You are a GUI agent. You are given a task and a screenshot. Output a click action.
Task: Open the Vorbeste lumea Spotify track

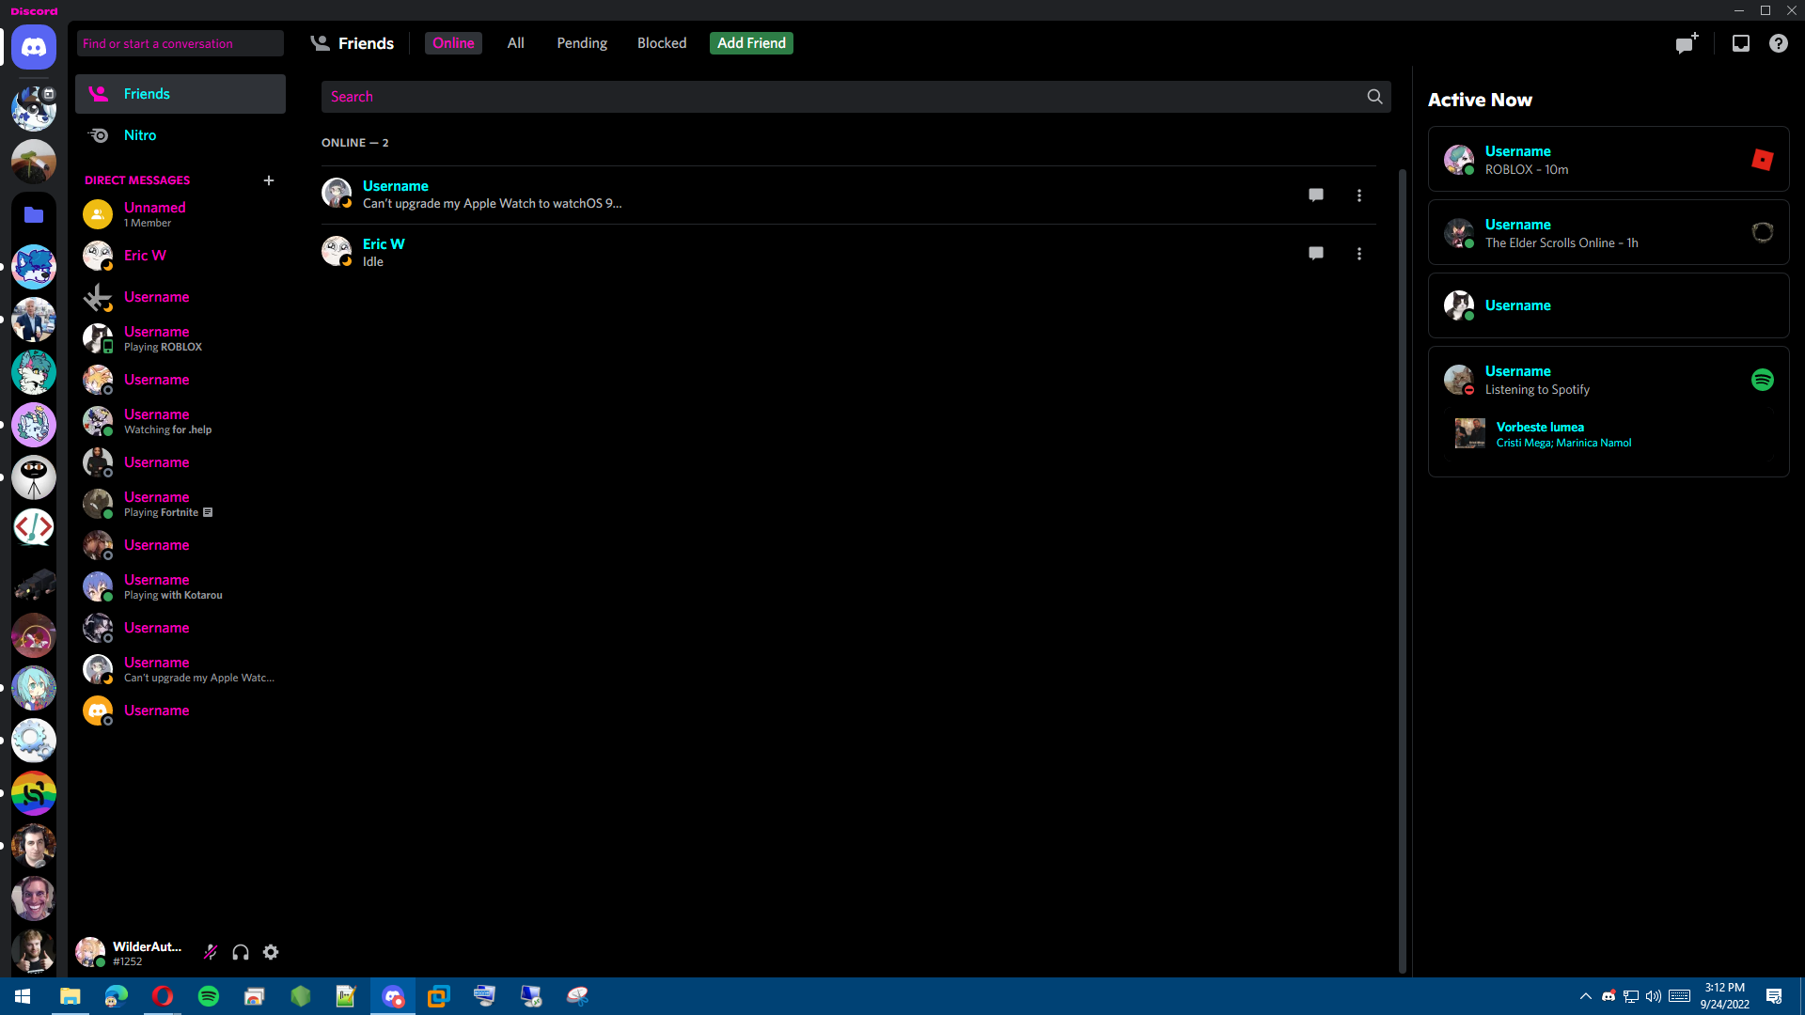coord(1540,427)
